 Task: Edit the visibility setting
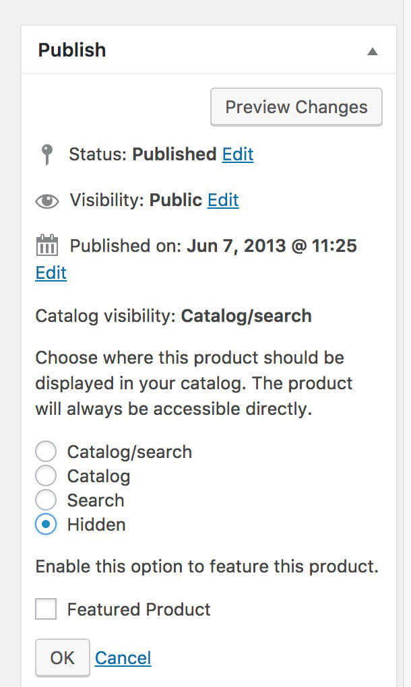click(222, 200)
